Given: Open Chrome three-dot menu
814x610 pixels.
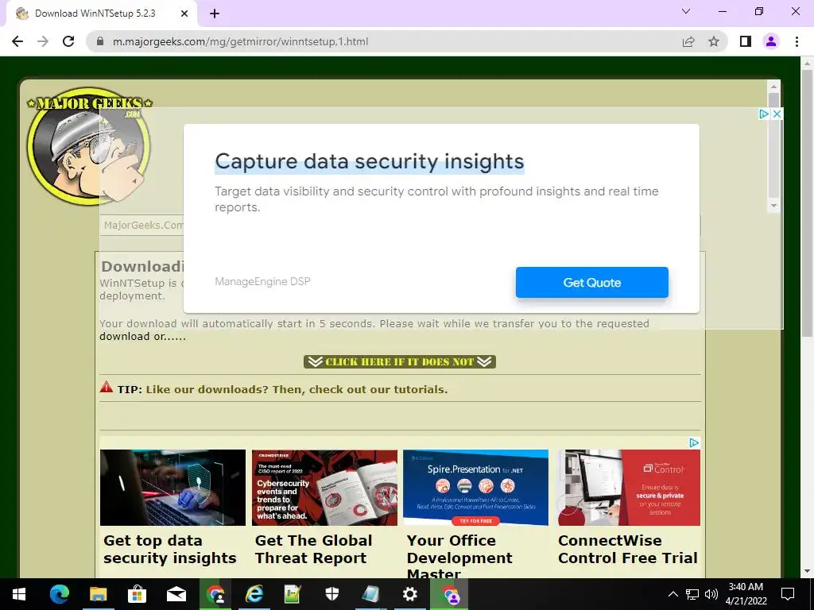Looking at the screenshot, I should 797,41.
